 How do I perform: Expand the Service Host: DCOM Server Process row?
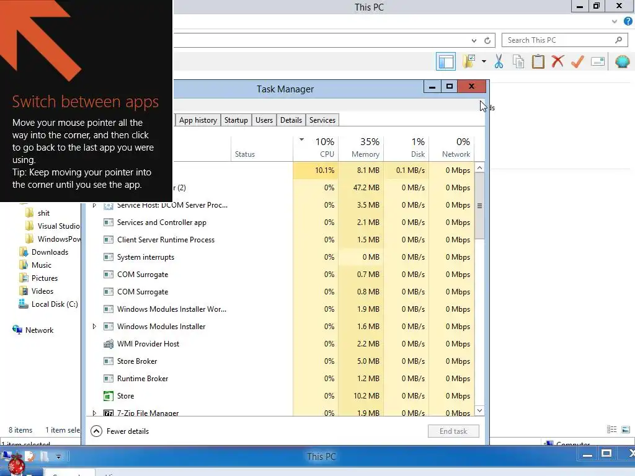pos(94,205)
